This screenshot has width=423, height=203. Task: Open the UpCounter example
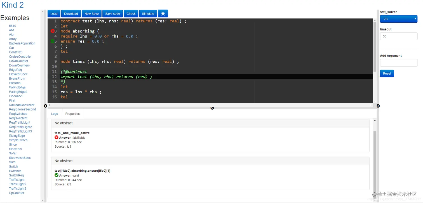[x=17, y=193]
